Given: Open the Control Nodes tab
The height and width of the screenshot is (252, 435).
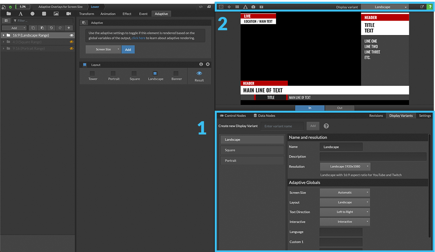Looking at the screenshot, I should (233, 116).
